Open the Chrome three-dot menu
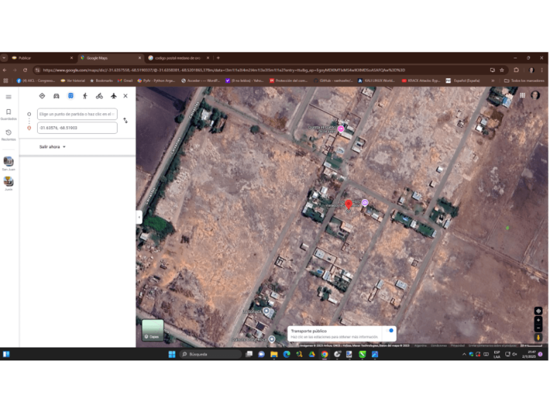550x412 pixels. click(542, 70)
